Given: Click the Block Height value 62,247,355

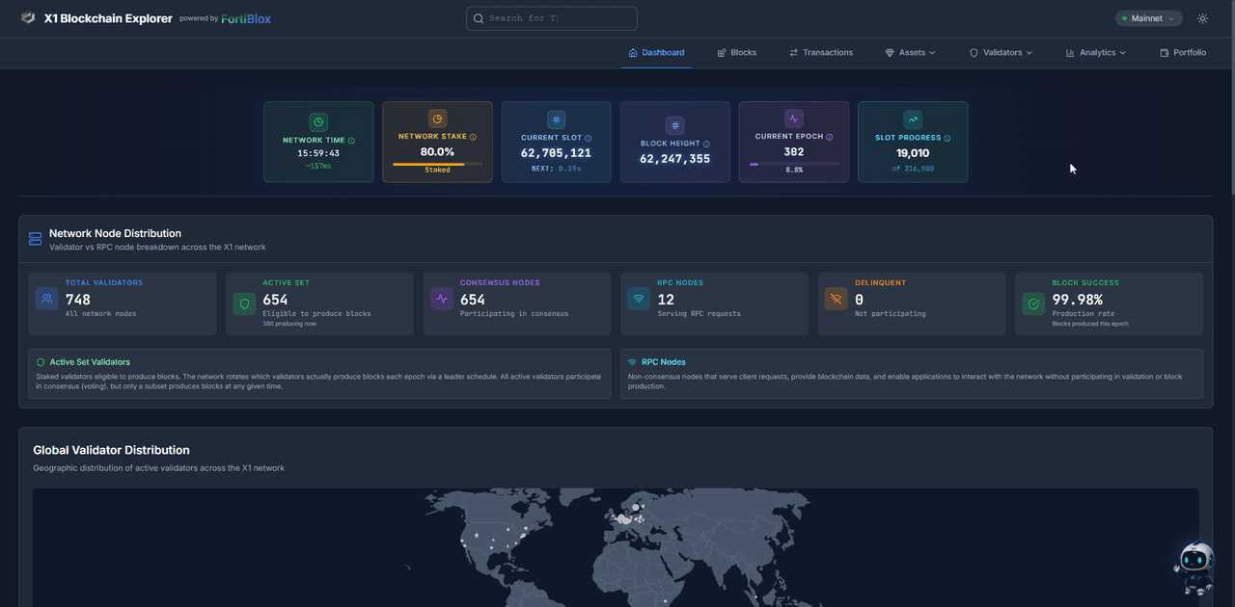Looking at the screenshot, I should (x=674, y=159).
